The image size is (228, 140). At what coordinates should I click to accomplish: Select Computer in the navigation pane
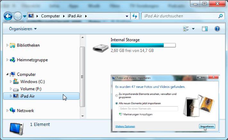(x=26, y=74)
